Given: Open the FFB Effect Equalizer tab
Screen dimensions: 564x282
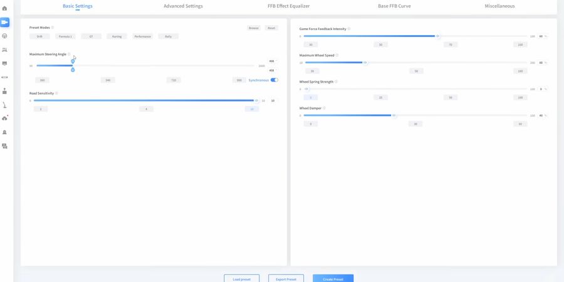Looking at the screenshot, I should (x=288, y=6).
